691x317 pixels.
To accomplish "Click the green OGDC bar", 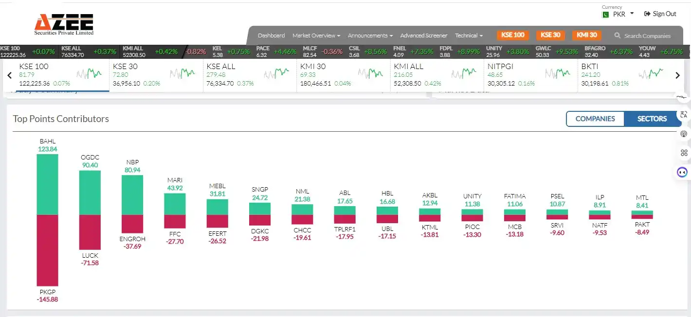I will coord(90,193).
